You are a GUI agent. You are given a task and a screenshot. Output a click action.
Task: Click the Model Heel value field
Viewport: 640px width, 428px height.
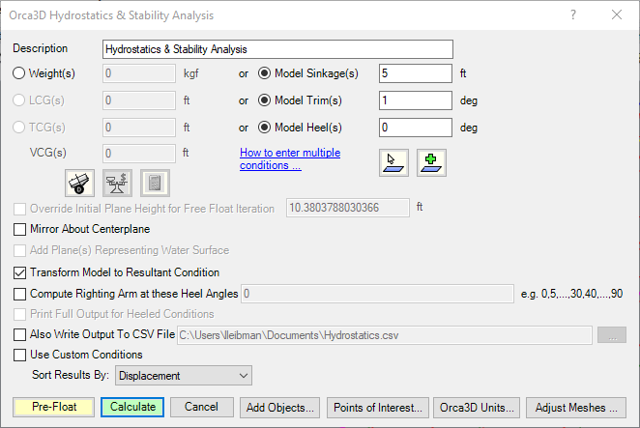pyautogui.click(x=416, y=128)
